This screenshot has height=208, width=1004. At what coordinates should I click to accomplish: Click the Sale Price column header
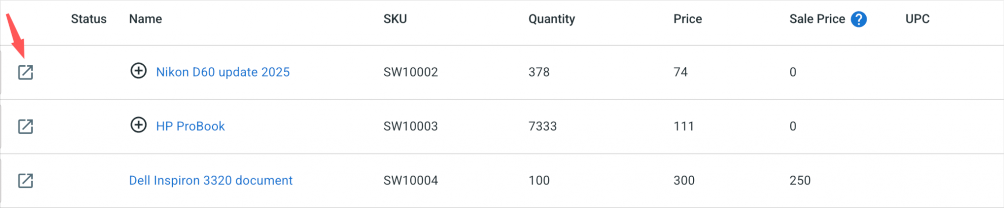pyautogui.click(x=817, y=19)
